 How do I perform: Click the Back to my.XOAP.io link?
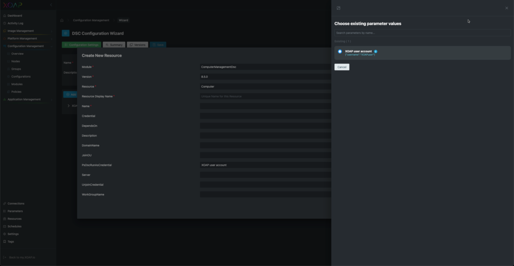pyautogui.click(x=22, y=257)
